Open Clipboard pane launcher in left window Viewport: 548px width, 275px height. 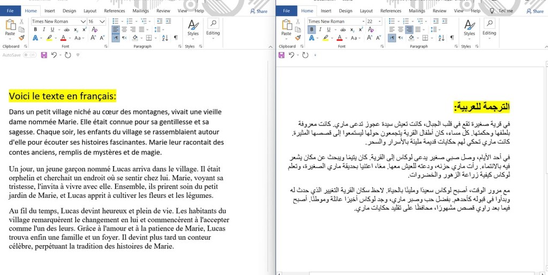coord(26,46)
